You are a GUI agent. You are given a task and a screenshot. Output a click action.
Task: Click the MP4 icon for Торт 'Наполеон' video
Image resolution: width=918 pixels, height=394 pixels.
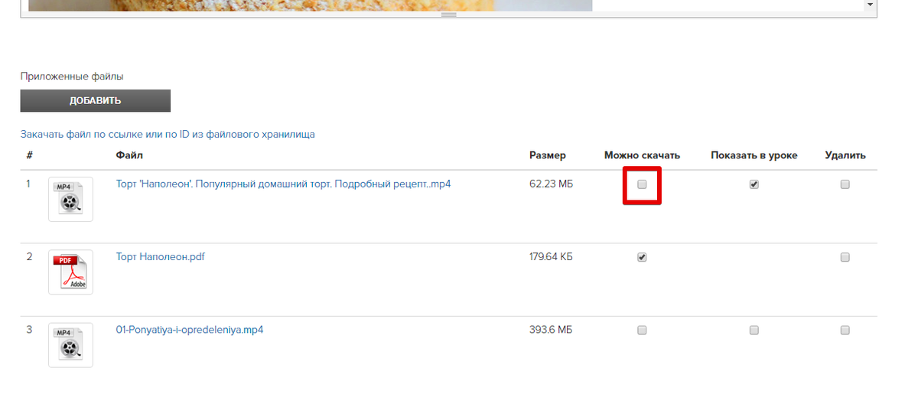(70, 199)
